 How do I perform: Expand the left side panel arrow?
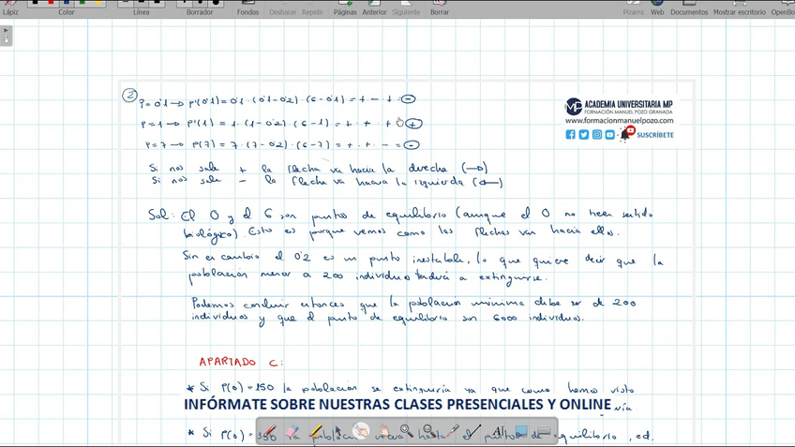click(7, 36)
